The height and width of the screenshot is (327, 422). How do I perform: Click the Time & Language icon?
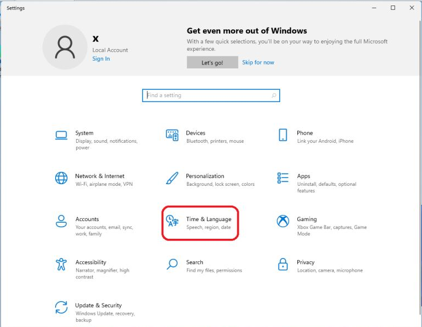point(173,221)
